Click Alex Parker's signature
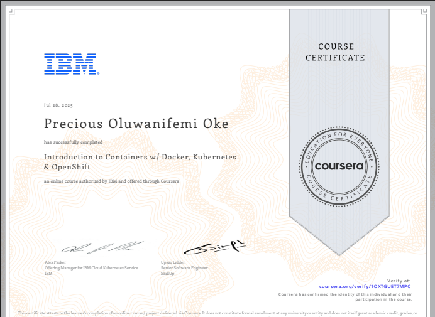435x317 pixels. [102, 247]
